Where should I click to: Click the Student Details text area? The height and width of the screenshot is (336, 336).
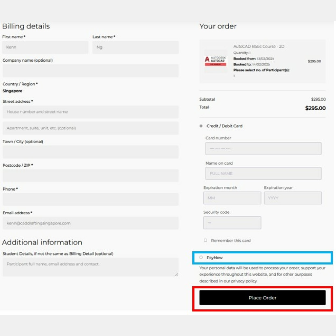point(91,266)
